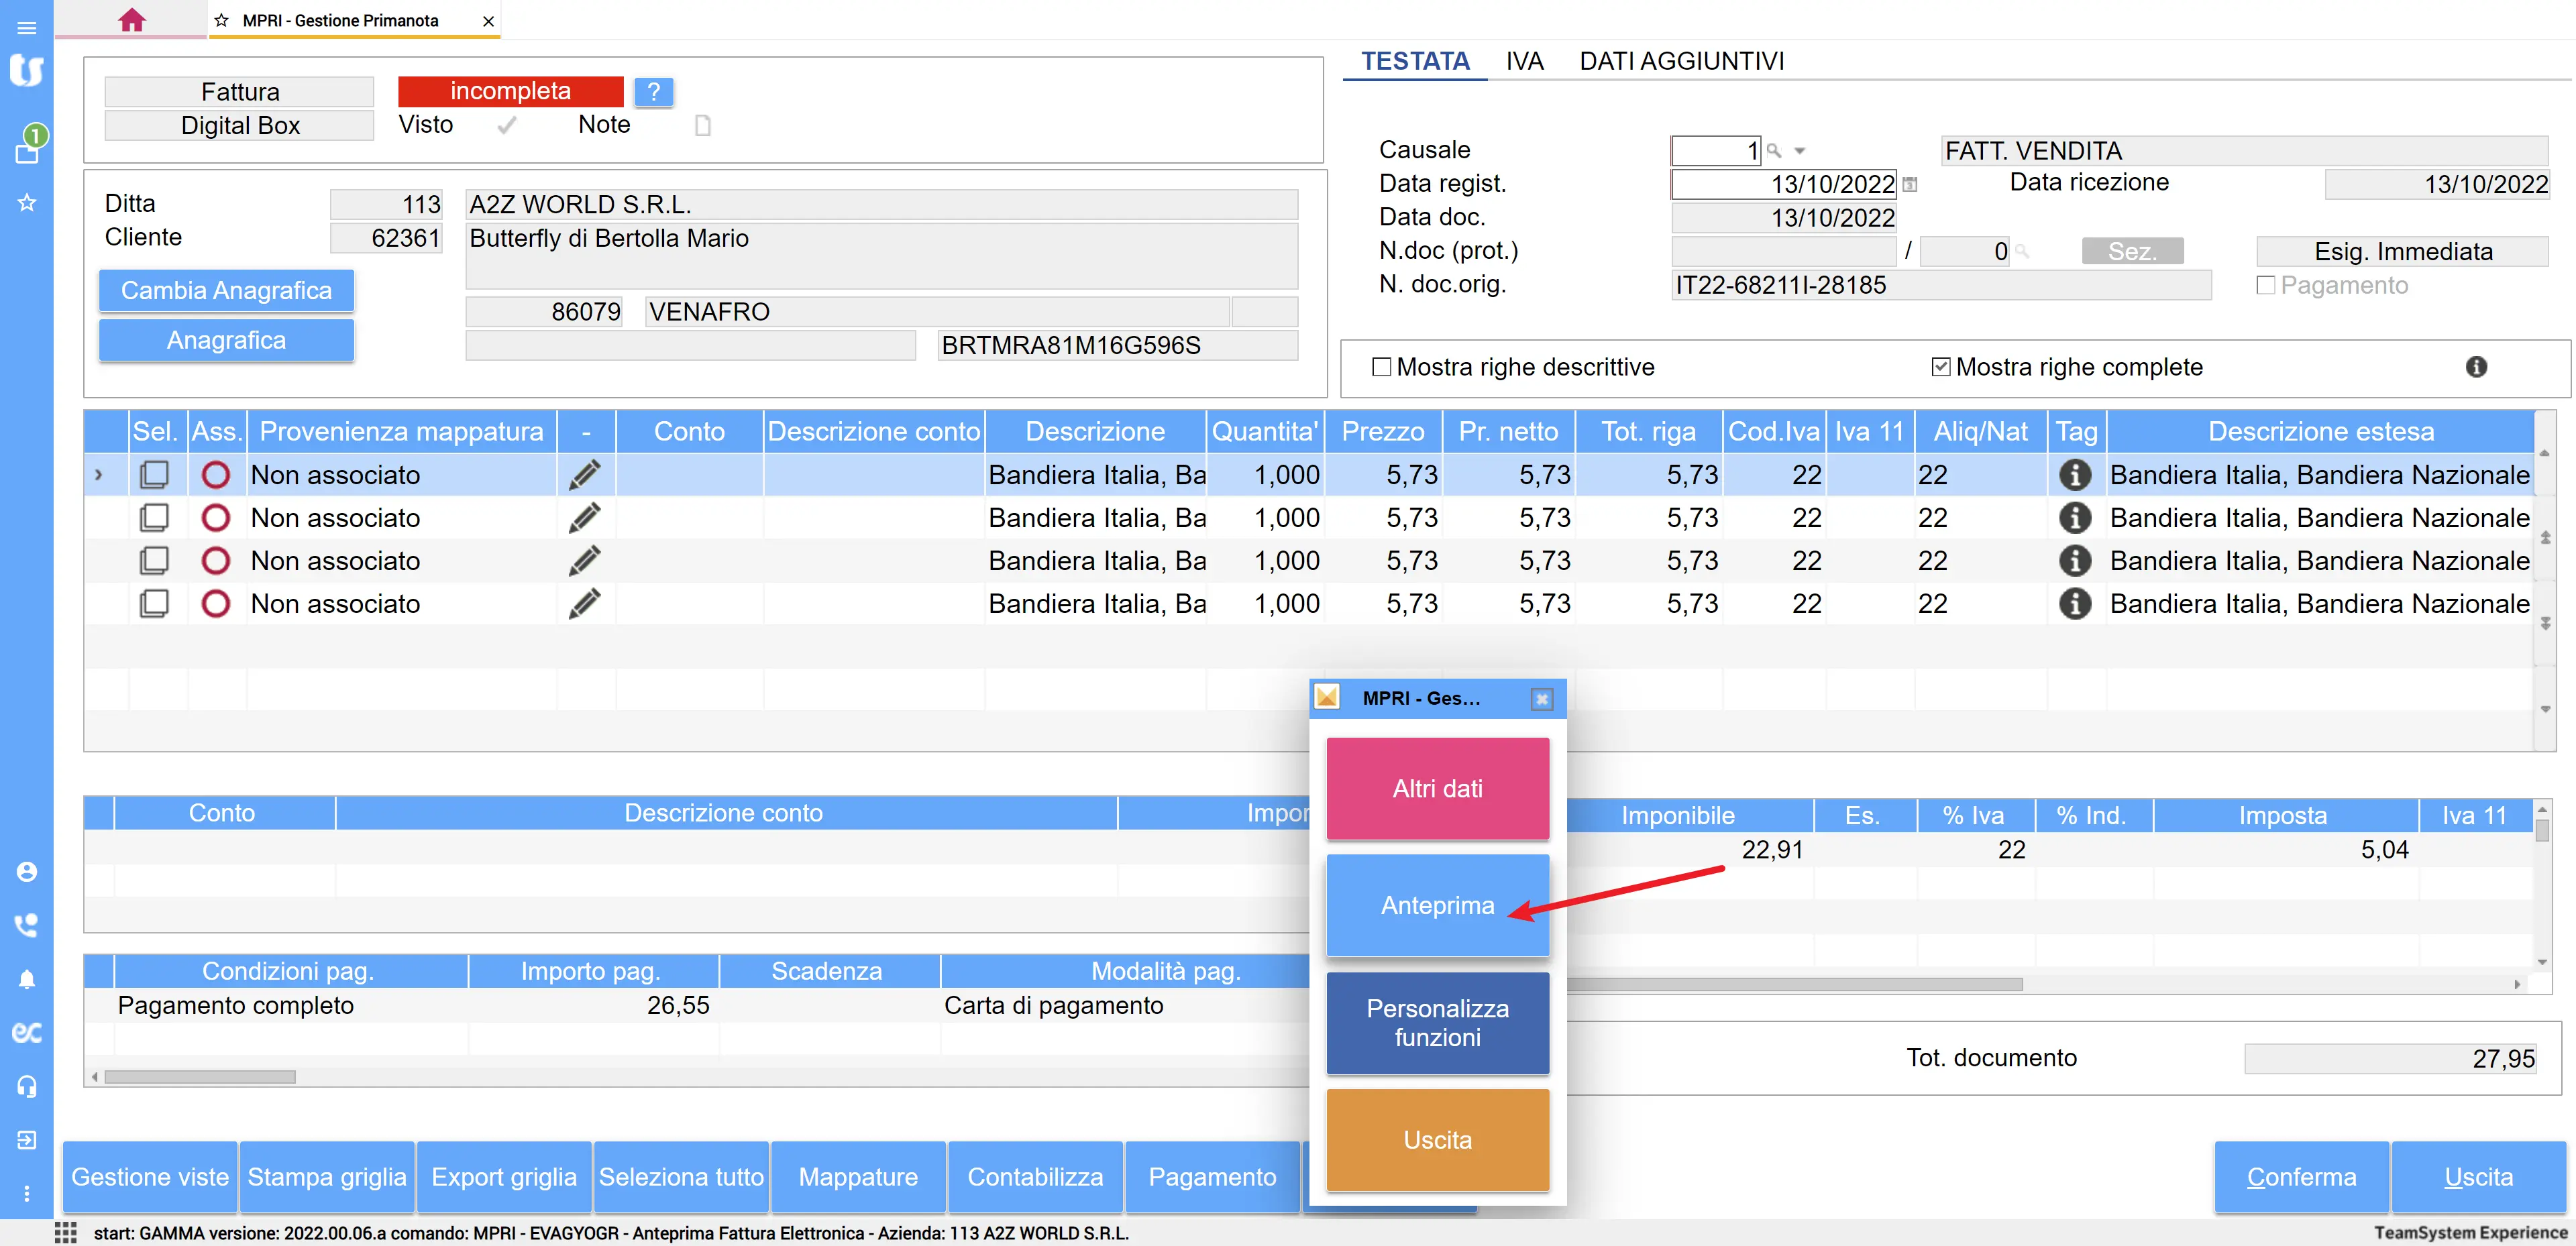This screenshot has height=1246, width=2576.
Task: Click the Anteprima button in popup
Action: [1437, 905]
